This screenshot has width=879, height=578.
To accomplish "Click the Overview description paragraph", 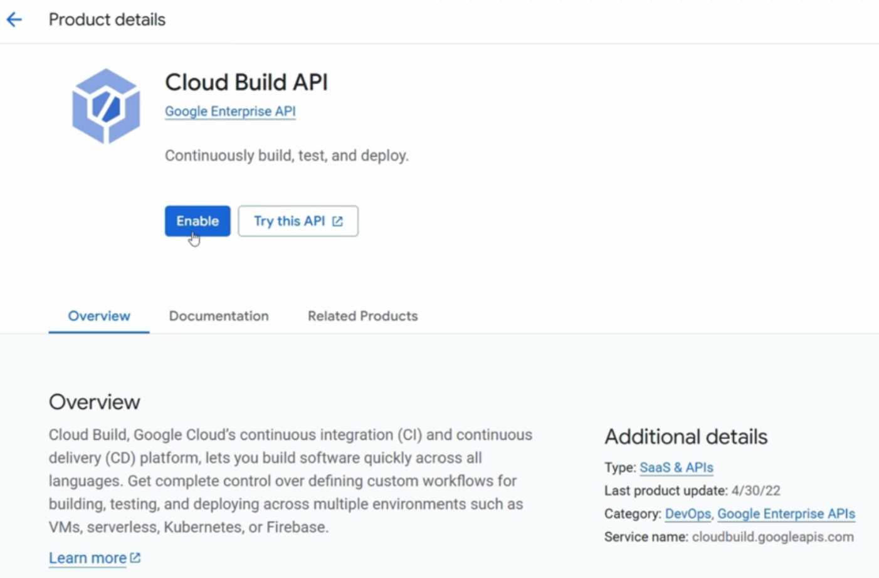I will click(290, 481).
